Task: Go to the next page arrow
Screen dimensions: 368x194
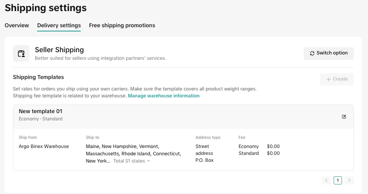Action: click(x=349, y=180)
